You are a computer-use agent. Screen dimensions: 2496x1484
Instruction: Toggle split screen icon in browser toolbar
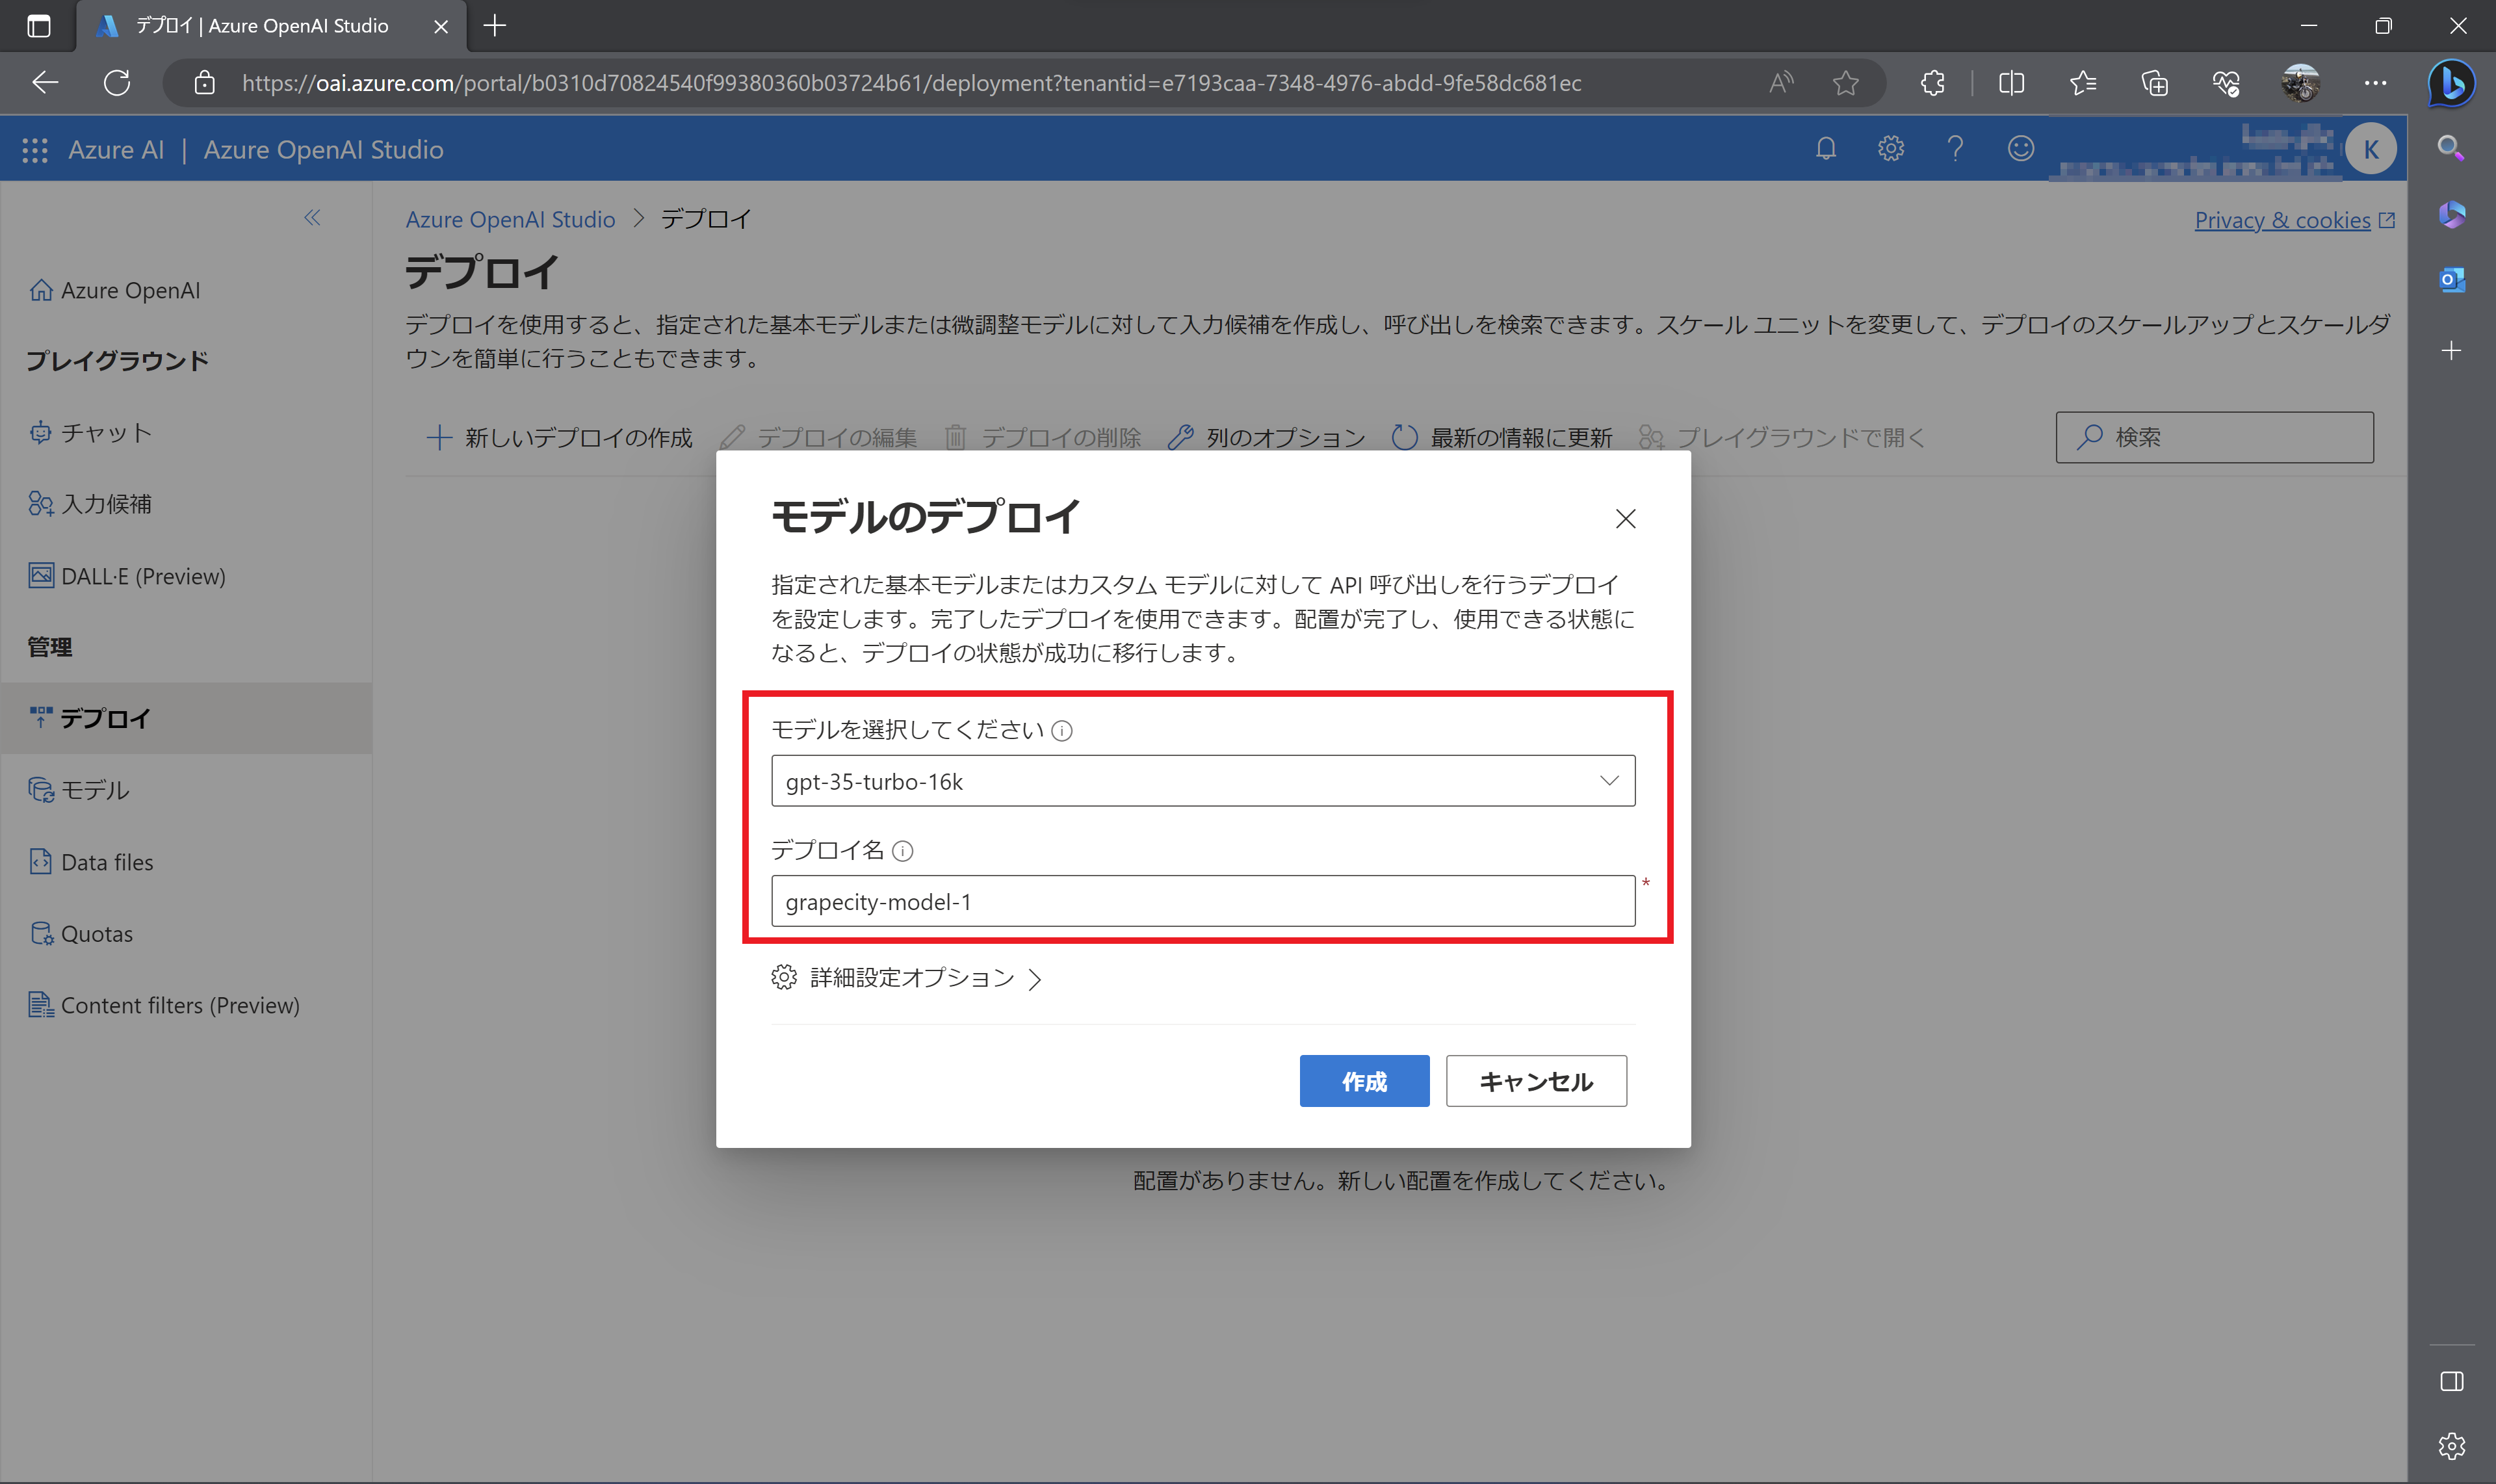[x=2011, y=82]
